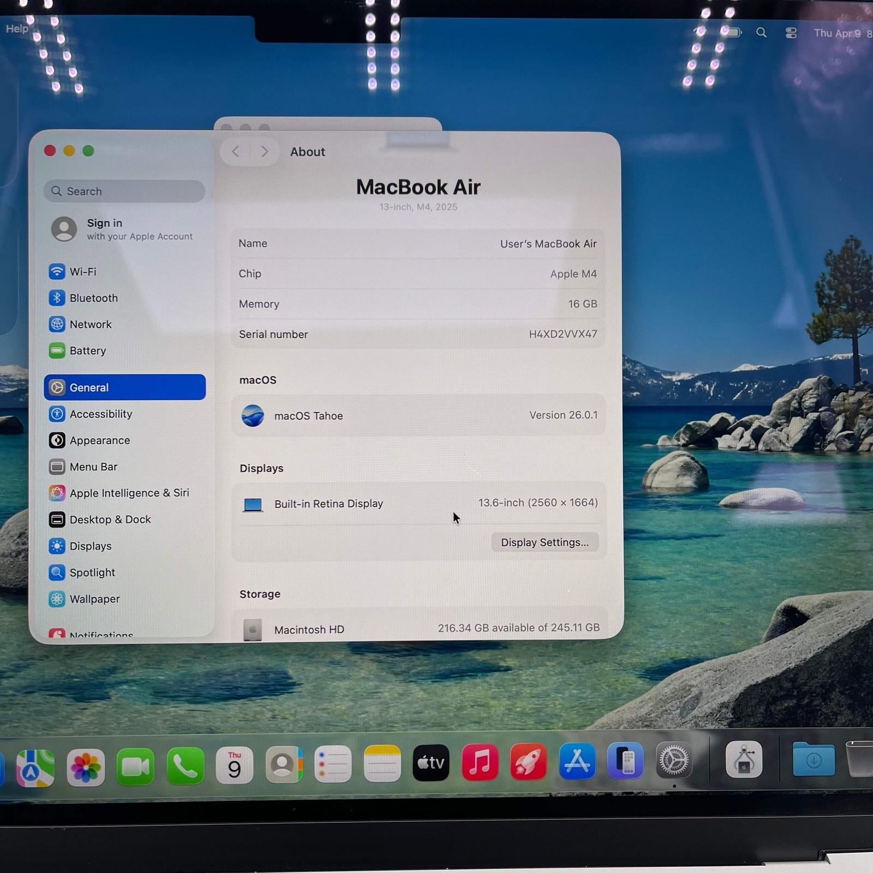873x873 pixels.
Task: Open the Music app in the Dock
Action: click(480, 762)
